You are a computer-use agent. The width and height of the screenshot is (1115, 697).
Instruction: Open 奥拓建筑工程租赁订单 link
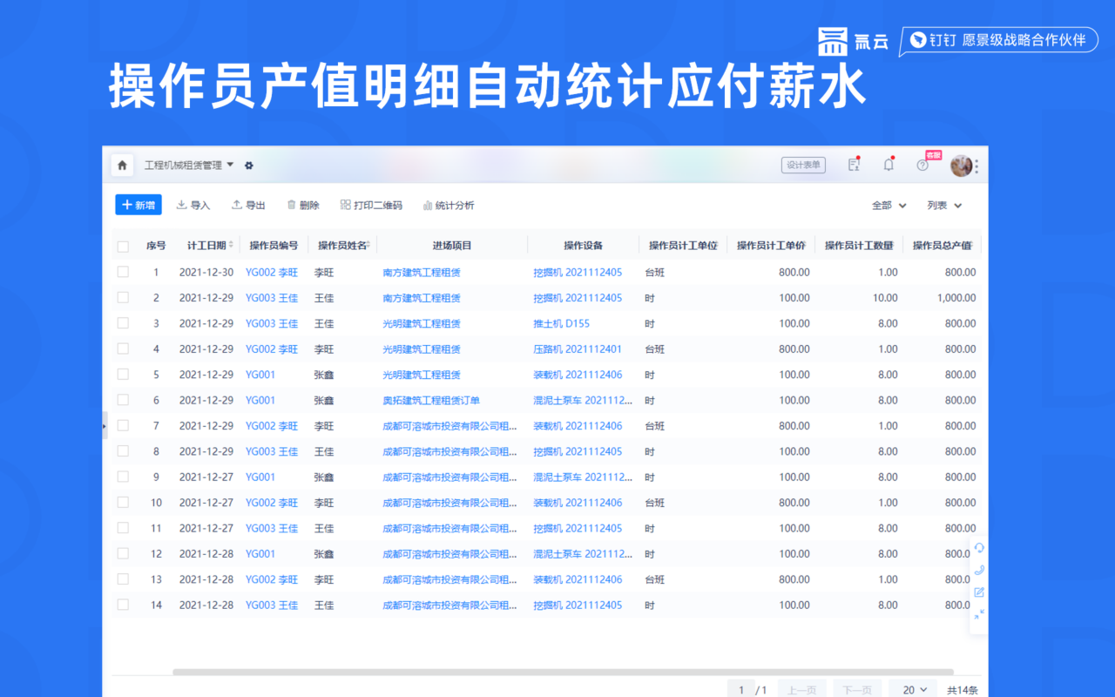coord(431,401)
